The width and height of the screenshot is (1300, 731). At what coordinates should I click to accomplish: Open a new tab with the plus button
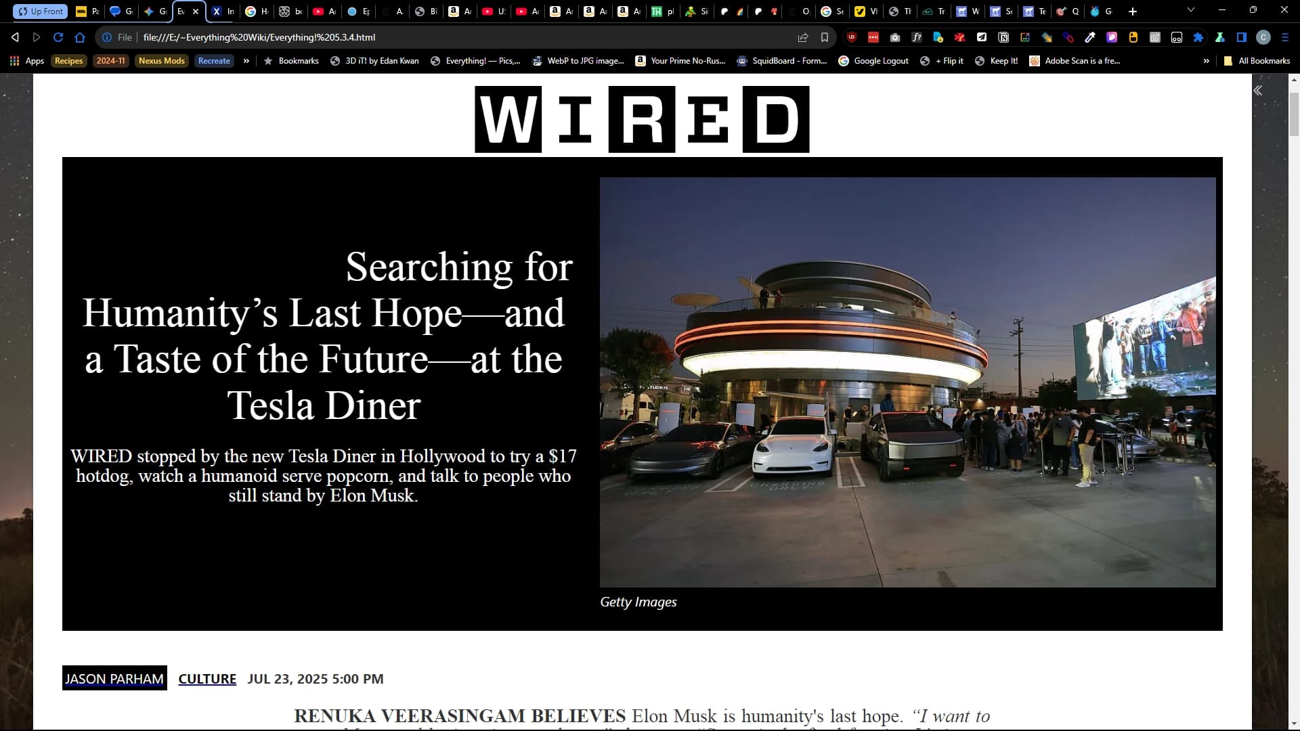pyautogui.click(x=1133, y=12)
